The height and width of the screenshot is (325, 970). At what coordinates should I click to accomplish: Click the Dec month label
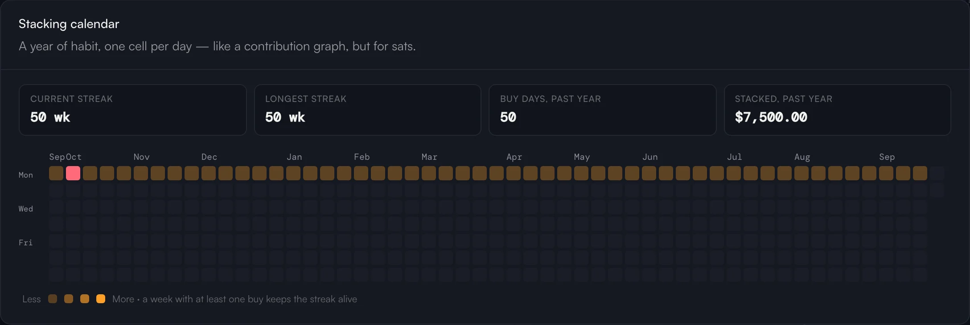[210, 157]
